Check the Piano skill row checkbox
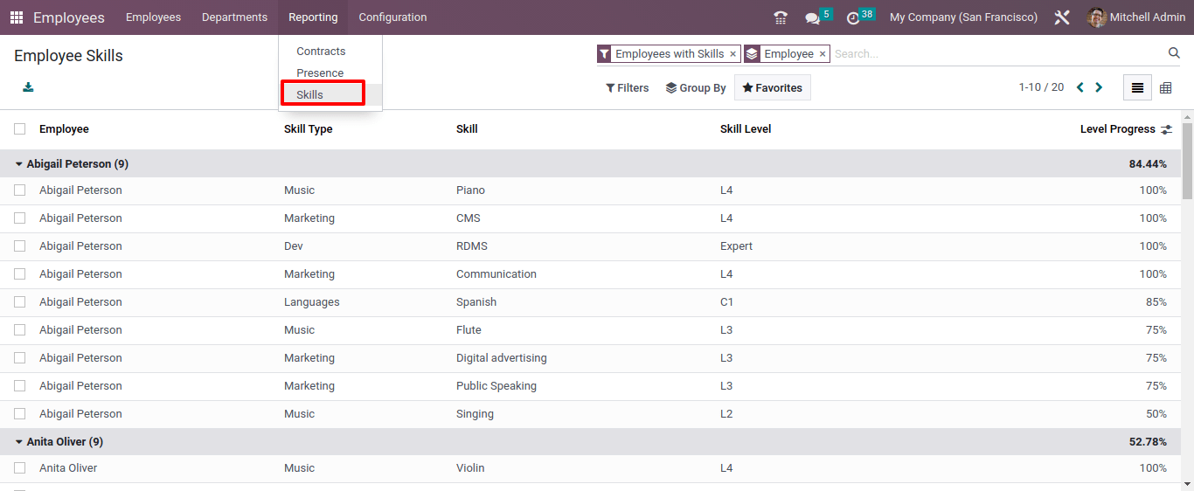Viewport: 1194px width, 491px height. 20,190
